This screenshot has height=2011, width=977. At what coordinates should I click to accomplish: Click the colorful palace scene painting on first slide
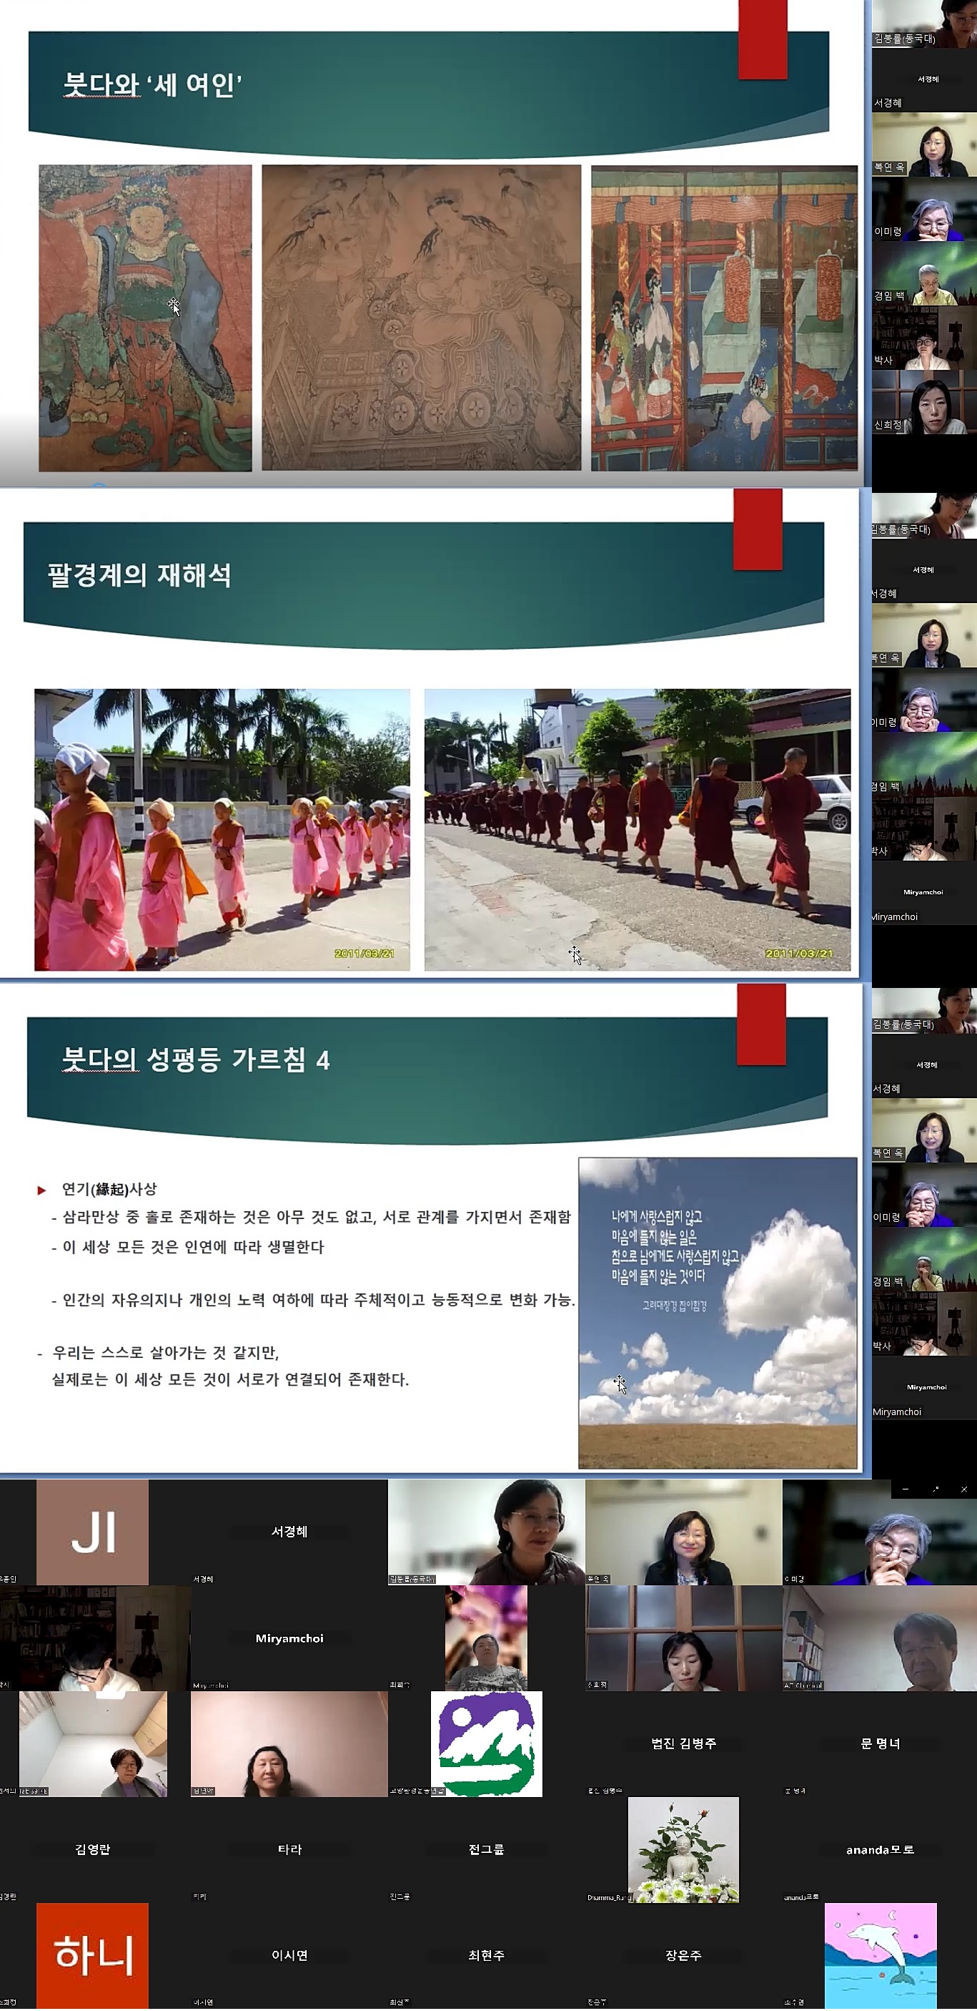point(725,318)
